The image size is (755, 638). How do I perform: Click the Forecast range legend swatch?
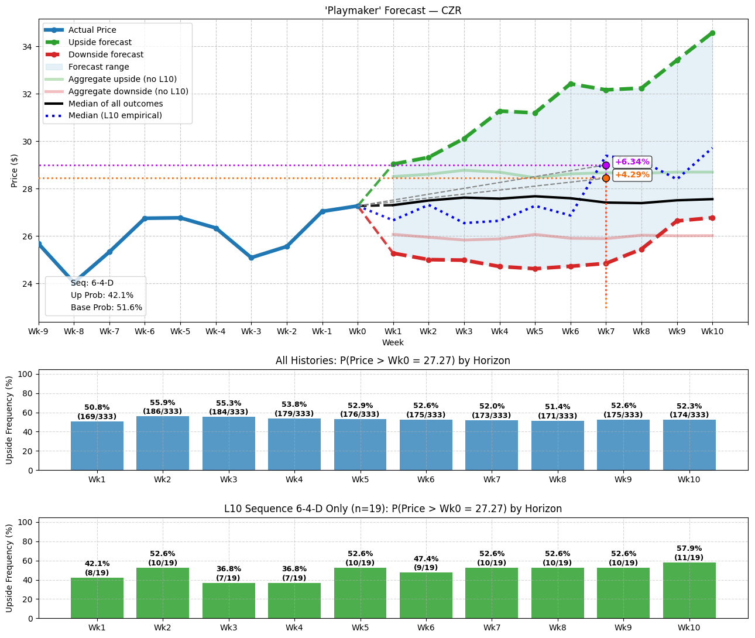click(54, 67)
